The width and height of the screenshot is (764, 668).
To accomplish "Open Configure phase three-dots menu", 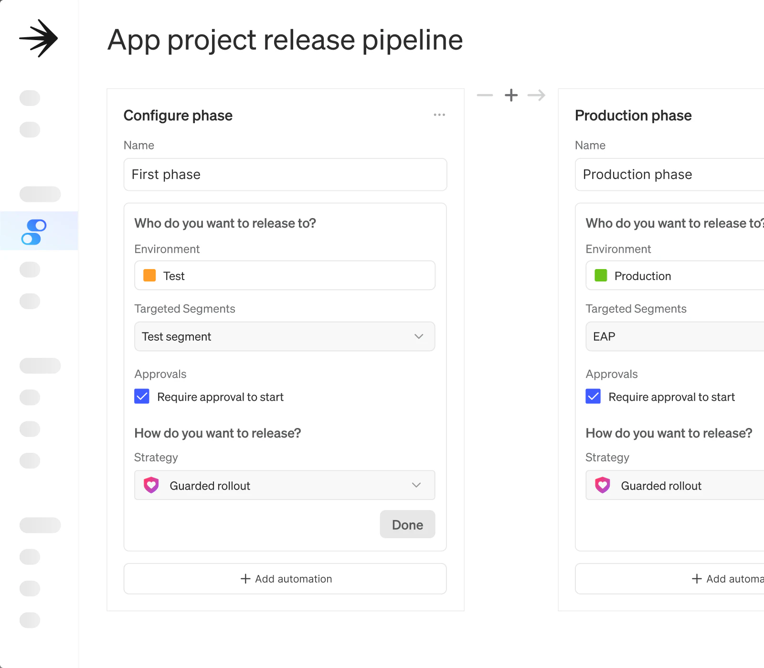I will [x=439, y=115].
